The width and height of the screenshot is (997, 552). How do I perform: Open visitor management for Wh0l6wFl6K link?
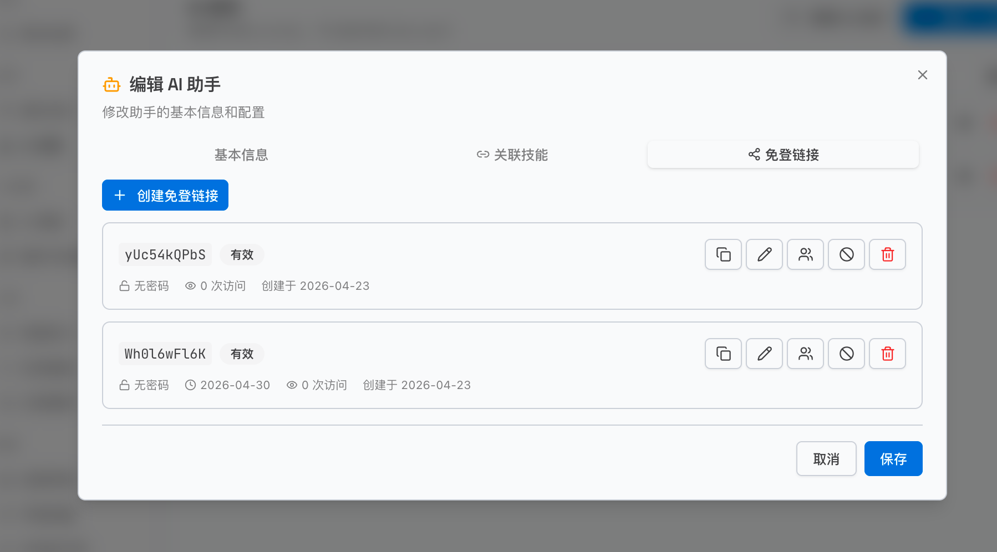pos(805,354)
